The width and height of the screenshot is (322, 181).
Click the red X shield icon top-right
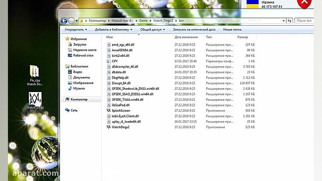click(x=305, y=4)
